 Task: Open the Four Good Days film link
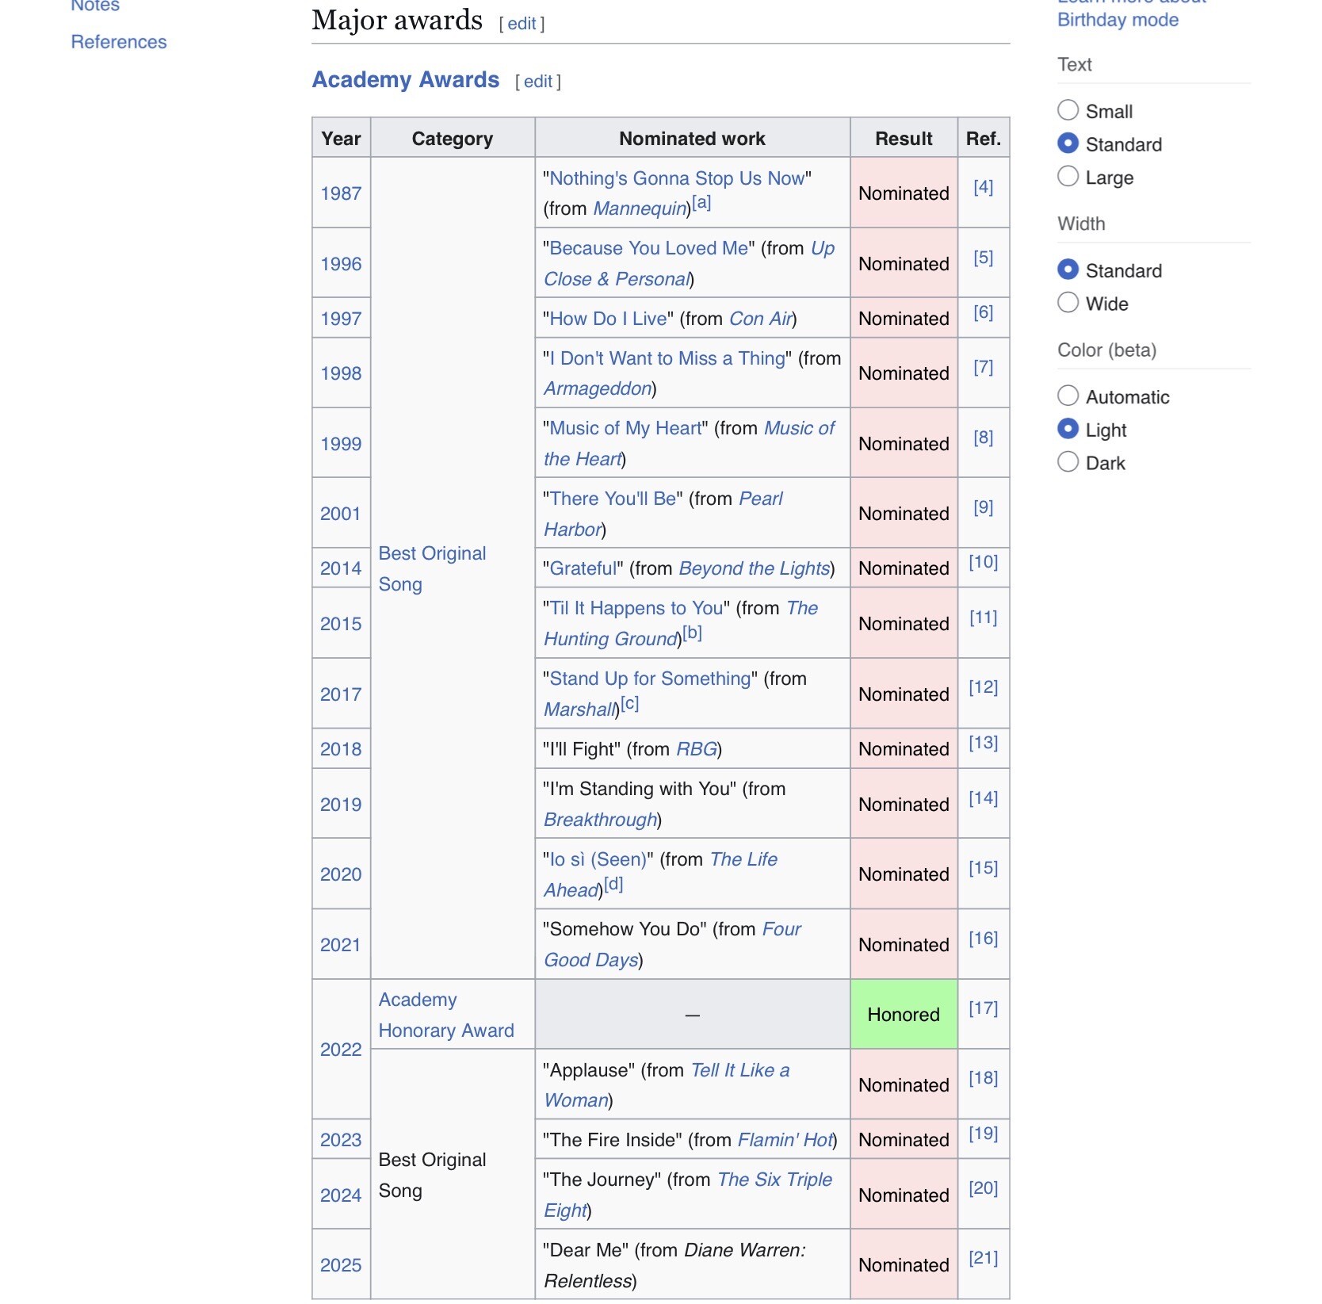pyautogui.click(x=672, y=944)
